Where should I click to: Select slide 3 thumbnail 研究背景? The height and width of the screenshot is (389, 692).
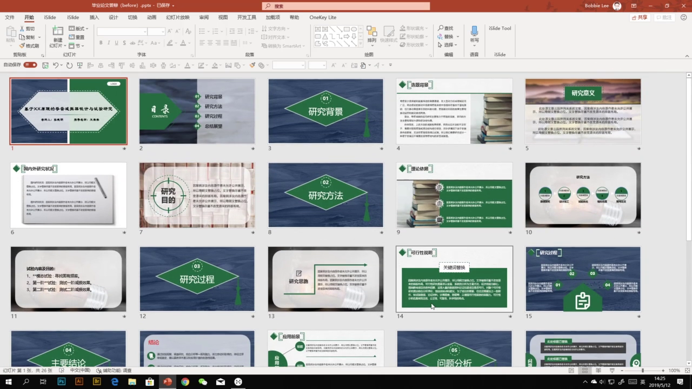[x=325, y=111]
